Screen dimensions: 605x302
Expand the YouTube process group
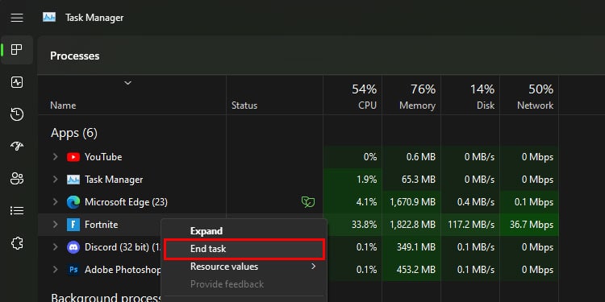55,157
